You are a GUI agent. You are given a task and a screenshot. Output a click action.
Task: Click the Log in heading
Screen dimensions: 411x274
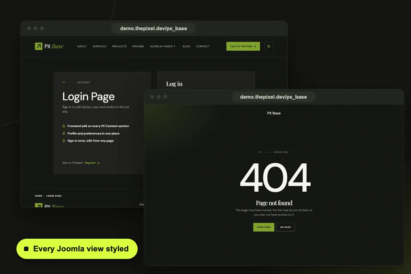coord(174,84)
